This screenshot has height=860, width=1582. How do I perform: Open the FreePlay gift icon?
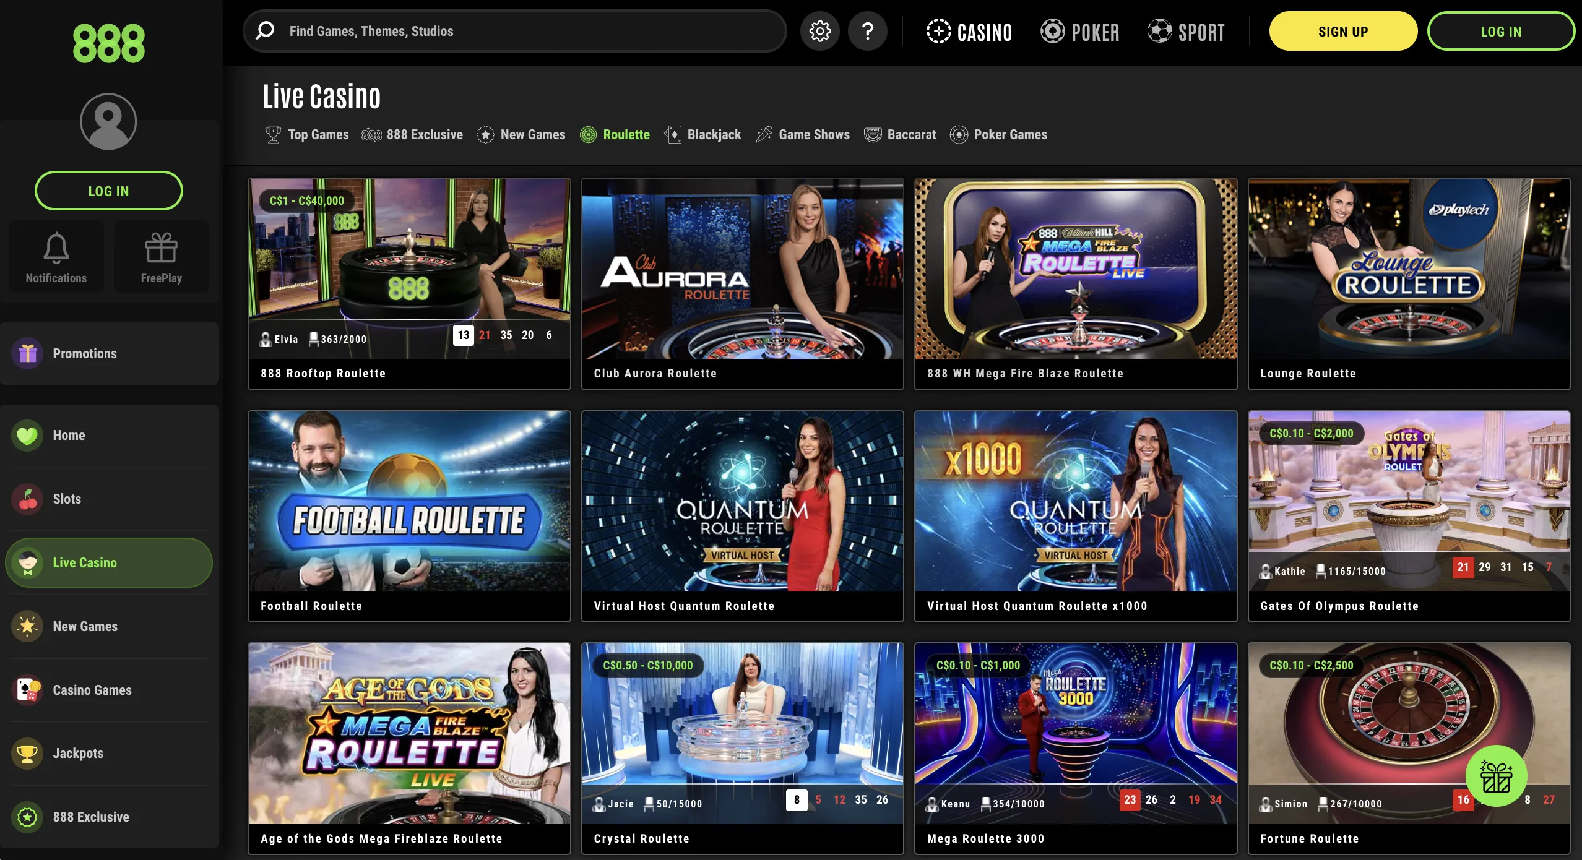tap(161, 247)
